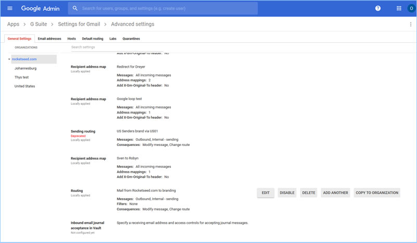Switch to Labs tab
The width and height of the screenshot is (417, 243).
tap(113, 39)
